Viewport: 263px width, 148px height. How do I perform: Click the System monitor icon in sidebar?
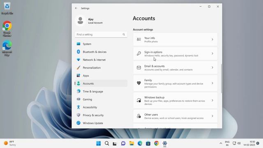[78, 44]
